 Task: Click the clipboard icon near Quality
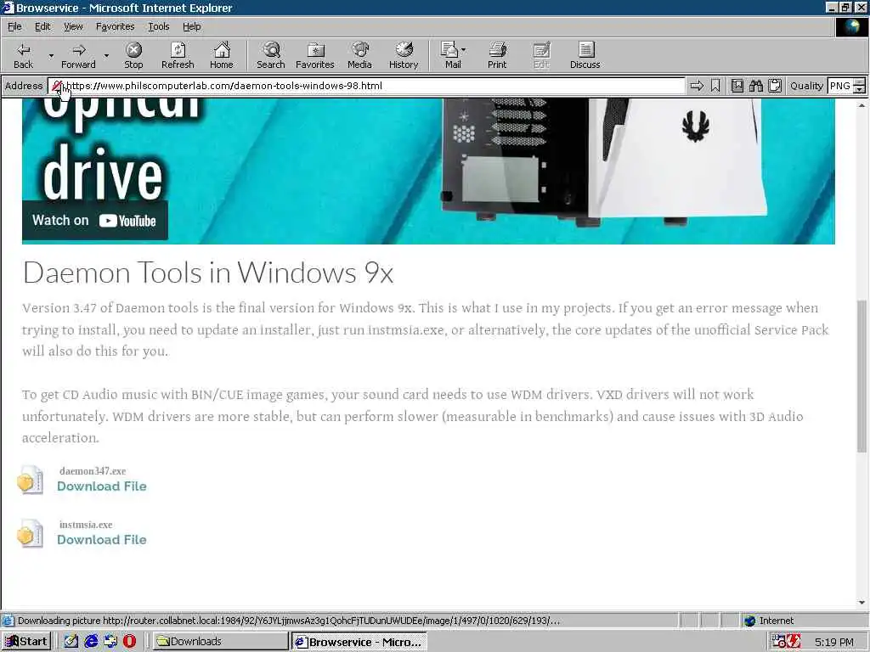pyautogui.click(x=775, y=86)
